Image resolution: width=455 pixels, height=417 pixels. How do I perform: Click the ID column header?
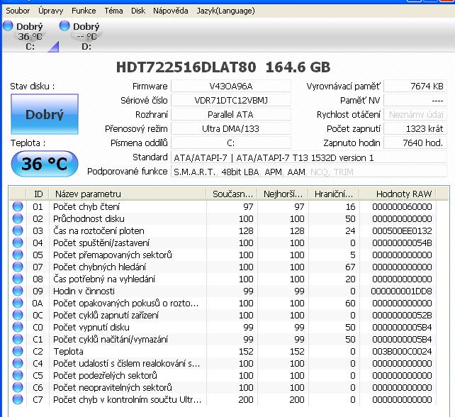pos(38,194)
